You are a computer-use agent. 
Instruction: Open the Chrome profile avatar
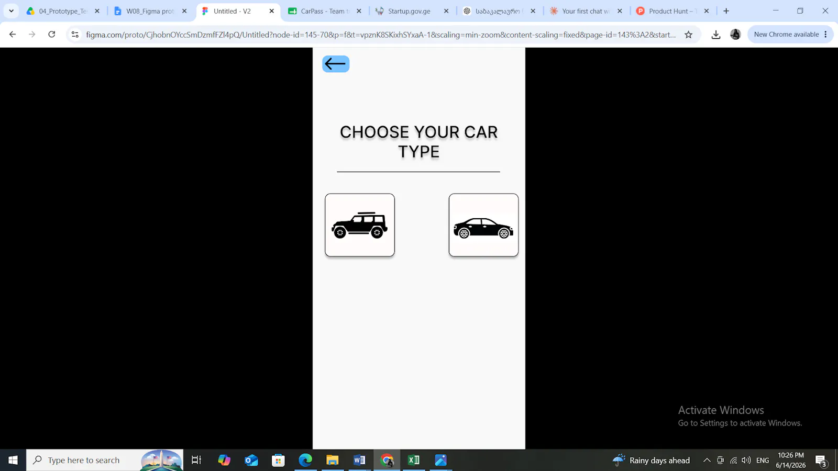click(x=735, y=35)
